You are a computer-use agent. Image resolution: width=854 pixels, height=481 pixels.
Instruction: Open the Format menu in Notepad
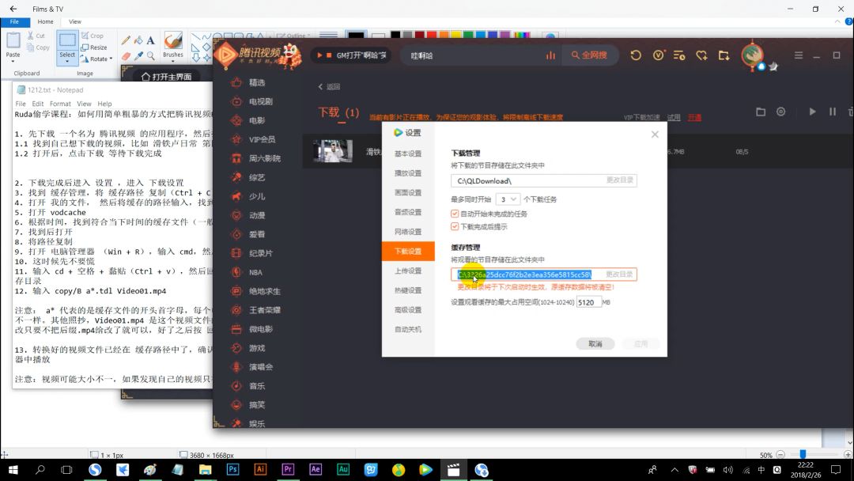[60, 104]
